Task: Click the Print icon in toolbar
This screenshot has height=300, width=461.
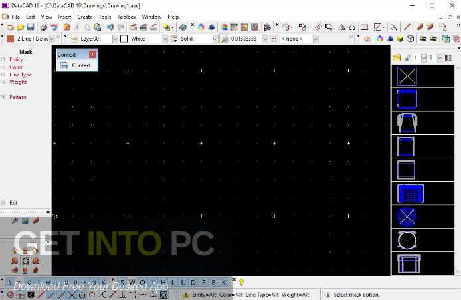Action: coord(44,27)
